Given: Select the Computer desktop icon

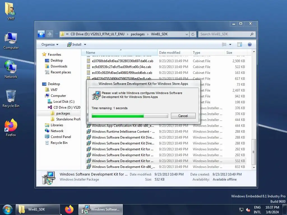Looking at the screenshot, I should 11,41.
